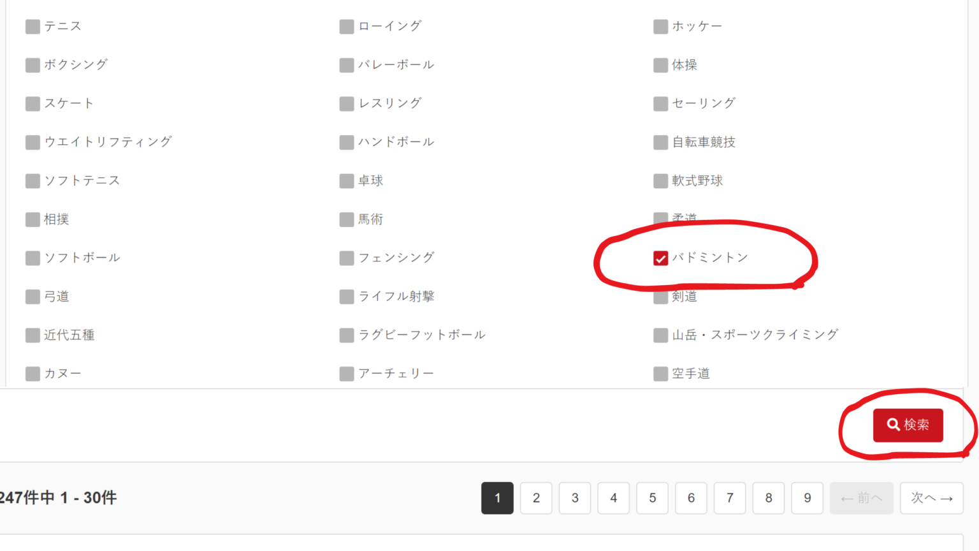979x551 pixels.
Task: Check the 相撲 option
Action: (x=33, y=220)
